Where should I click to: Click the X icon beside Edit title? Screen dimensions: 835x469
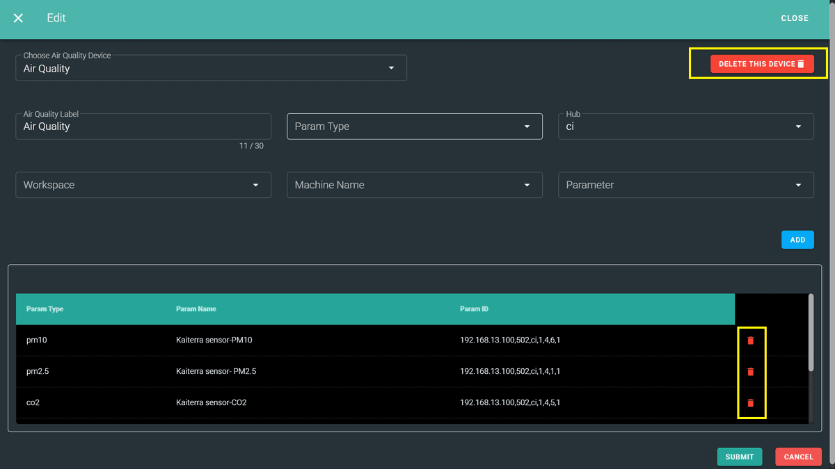[19, 18]
